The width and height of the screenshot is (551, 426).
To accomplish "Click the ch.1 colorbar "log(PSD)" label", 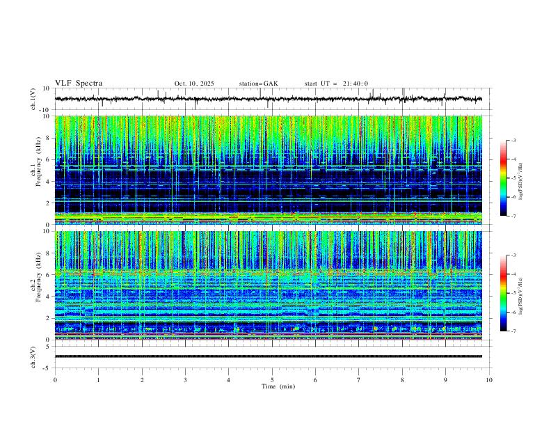I will click(520, 182).
